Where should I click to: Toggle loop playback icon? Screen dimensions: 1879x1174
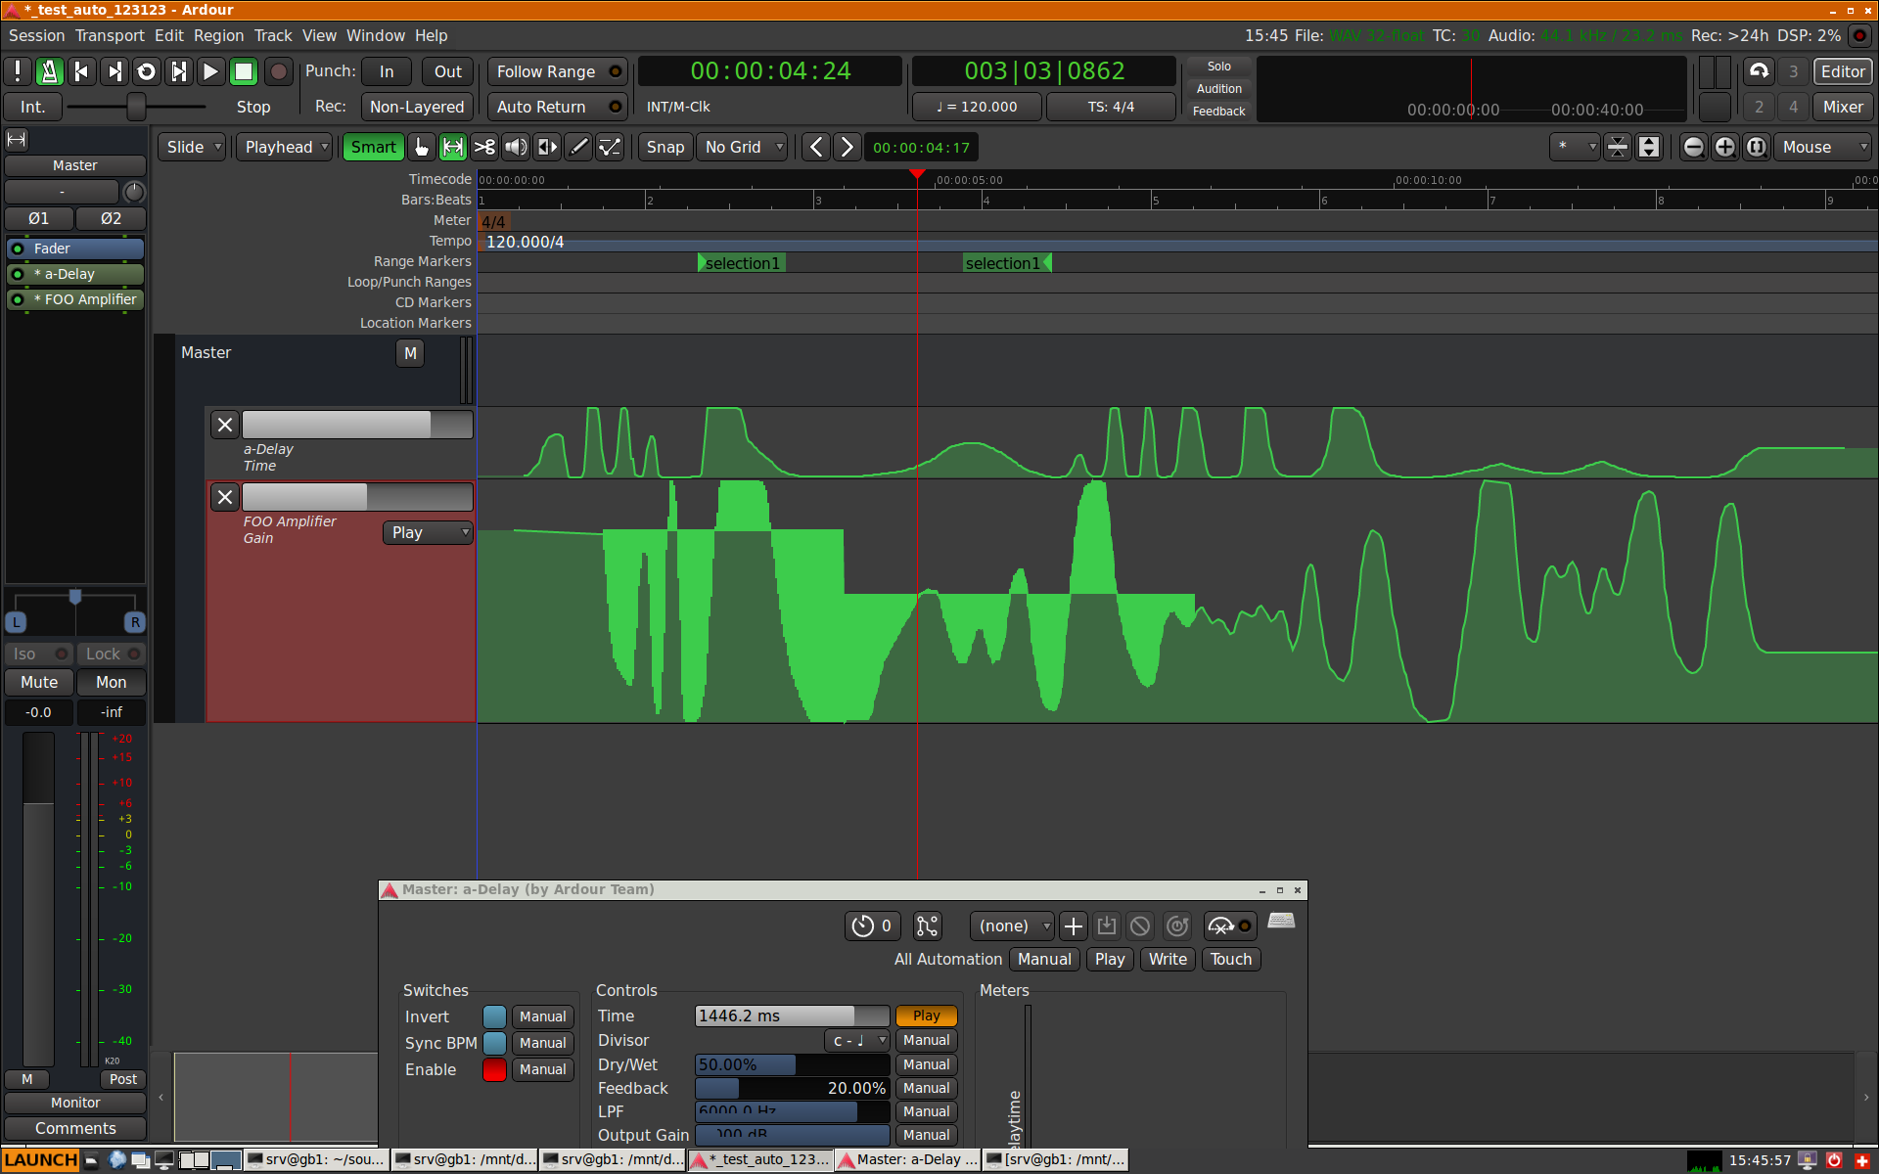[x=147, y=71]
